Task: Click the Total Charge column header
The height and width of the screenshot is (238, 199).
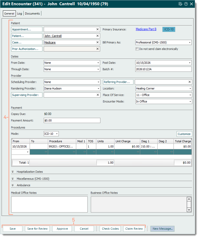Action: coord(183,141)
